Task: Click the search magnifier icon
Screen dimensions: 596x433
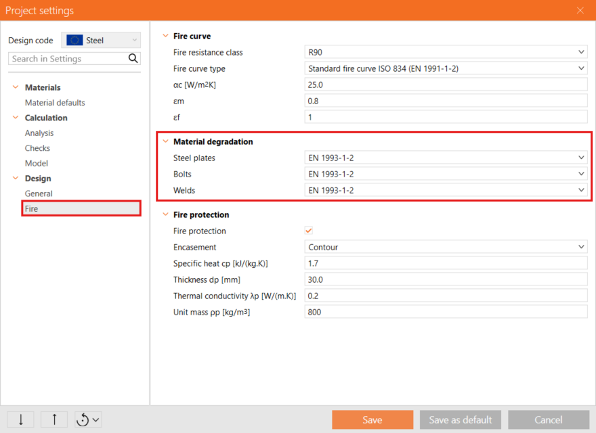Action: pos(133,59)
